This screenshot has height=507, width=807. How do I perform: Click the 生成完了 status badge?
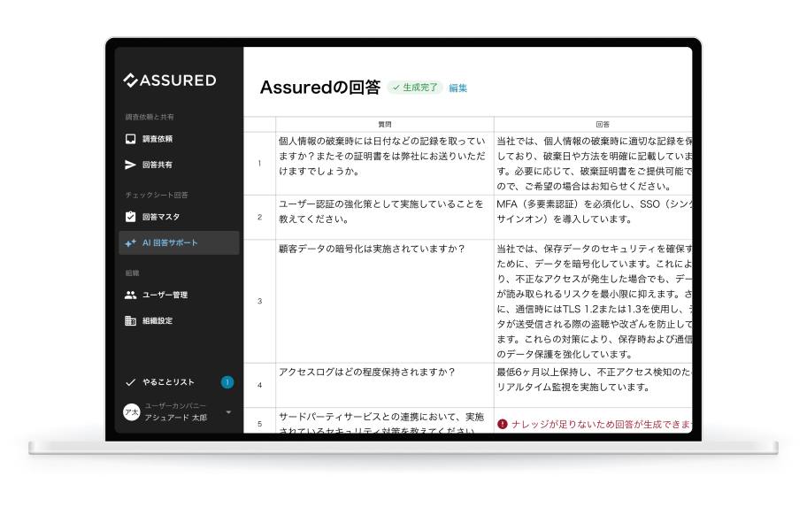415,88
